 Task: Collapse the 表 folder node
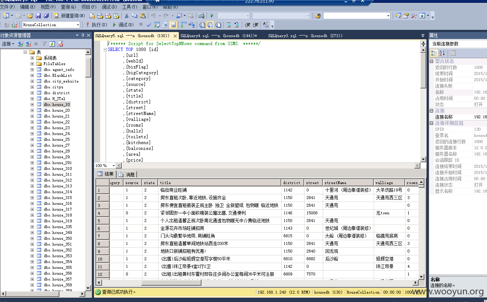[25, 52]
